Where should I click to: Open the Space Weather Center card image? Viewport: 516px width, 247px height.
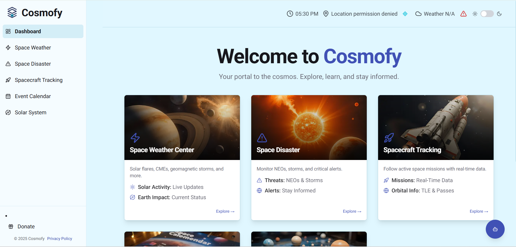(x=182, y=128)
